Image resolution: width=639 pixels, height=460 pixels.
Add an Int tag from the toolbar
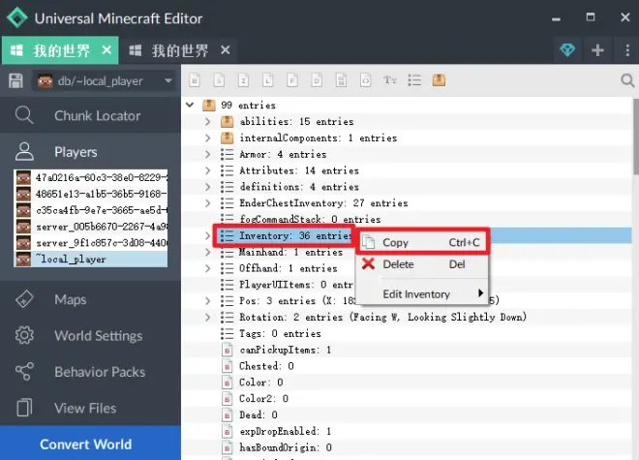click(x=243, y=80)
